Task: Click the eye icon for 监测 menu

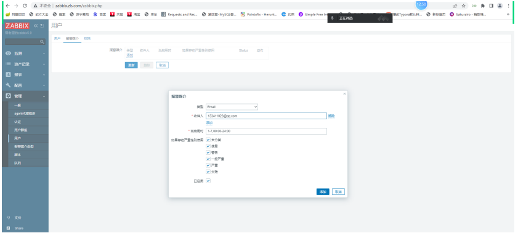Action: click(x=9, y=53)
